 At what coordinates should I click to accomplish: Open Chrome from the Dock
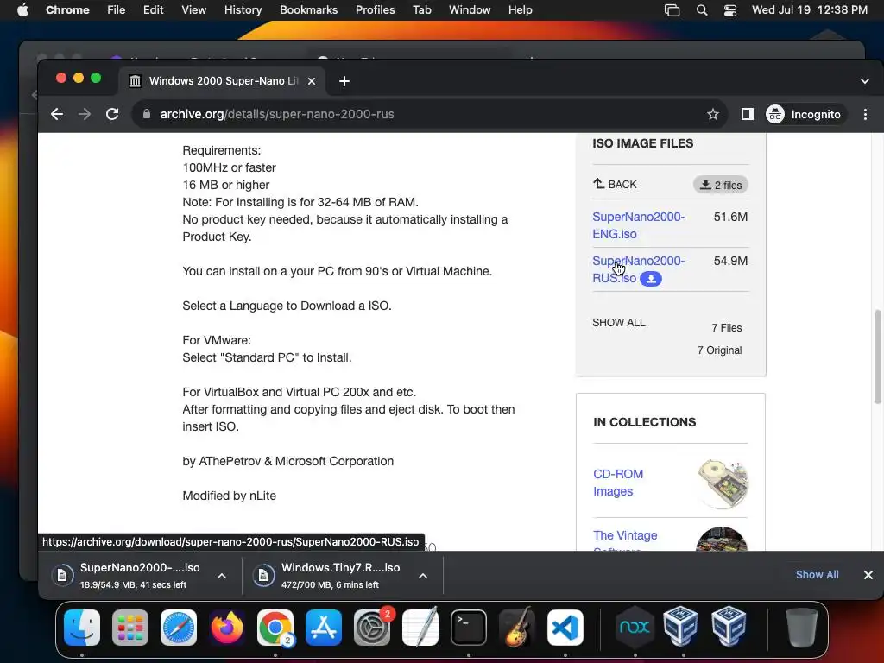275,627
